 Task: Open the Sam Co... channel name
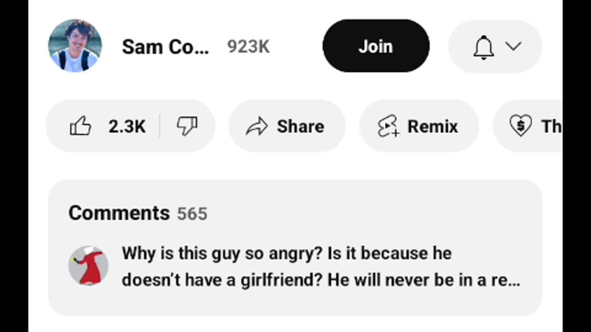[165, 47]
